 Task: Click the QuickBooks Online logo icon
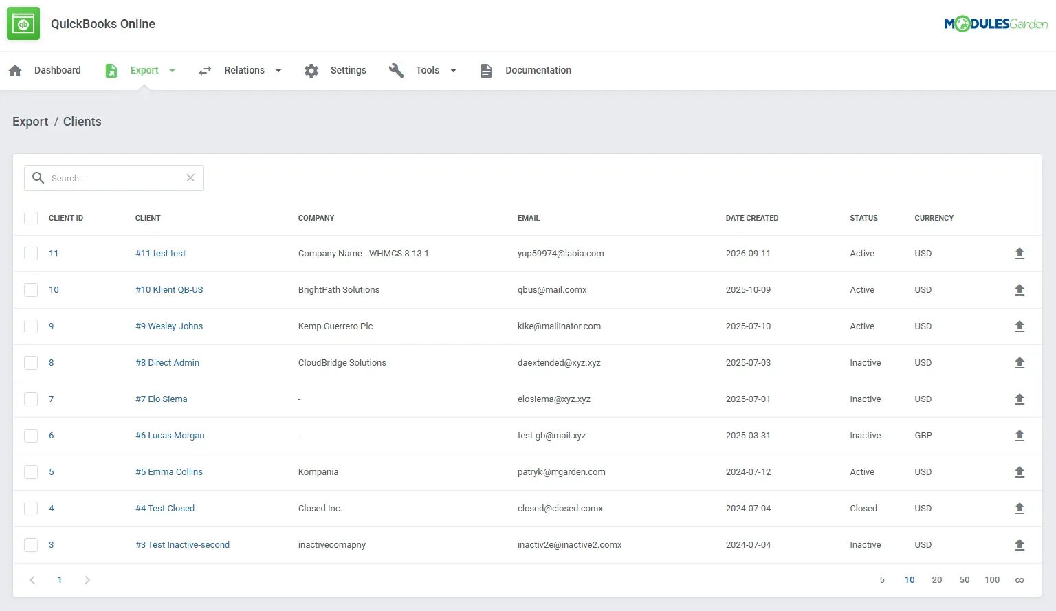(x=23, y=24)
